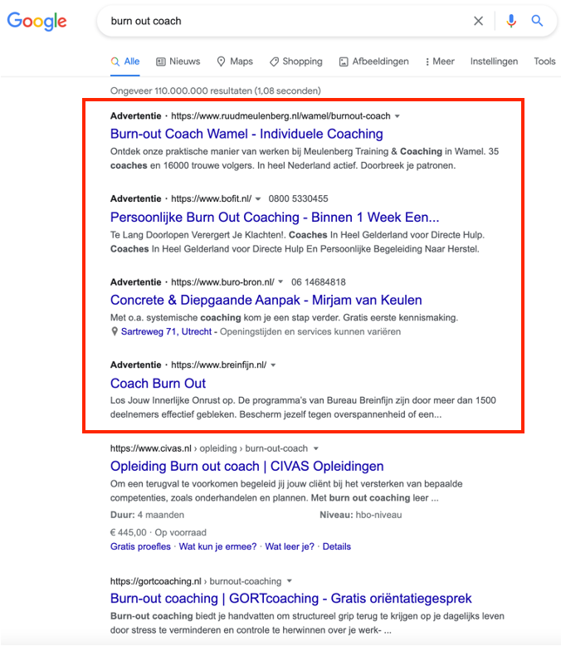Open 'Burn-out coaching | GORTcoaching' result
This screenshot has height=646, width=561.
pyautogui.click(x=290, y=598)
